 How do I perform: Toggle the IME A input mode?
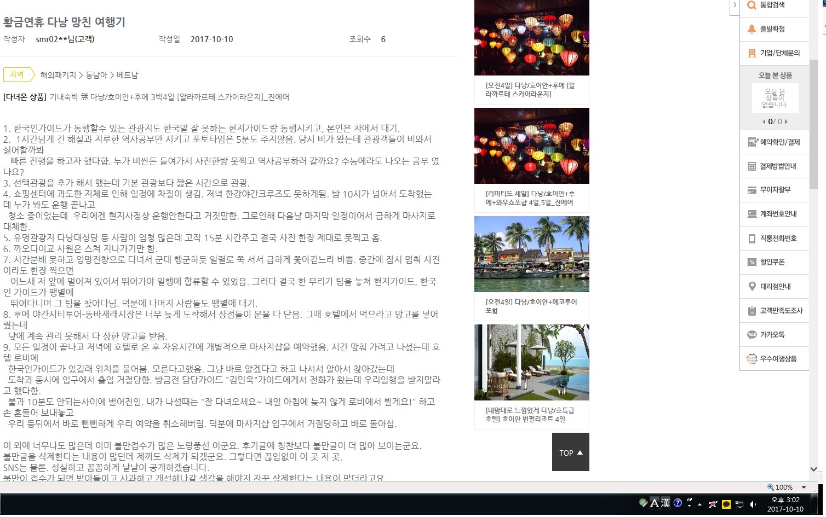pyautogui.click(x=654, y=503)
